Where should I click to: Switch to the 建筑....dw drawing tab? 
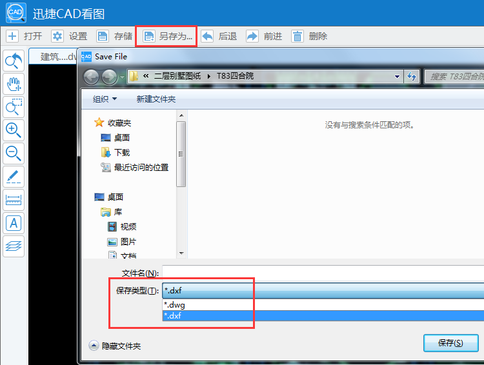(x=53, y=57)
